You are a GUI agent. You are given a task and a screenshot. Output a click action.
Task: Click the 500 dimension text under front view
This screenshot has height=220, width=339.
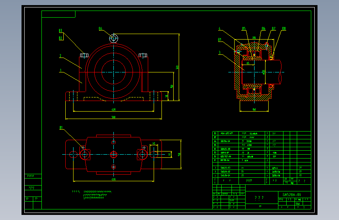click(113, 117)
